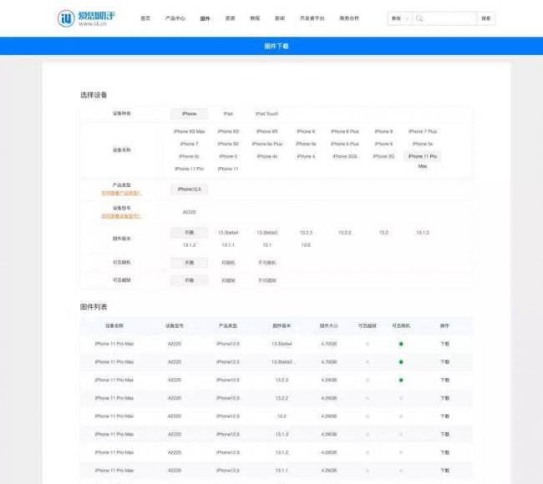543x484 pixels.
Task: Choose iPhone 7 Plus device
Action: click(423, 132)
